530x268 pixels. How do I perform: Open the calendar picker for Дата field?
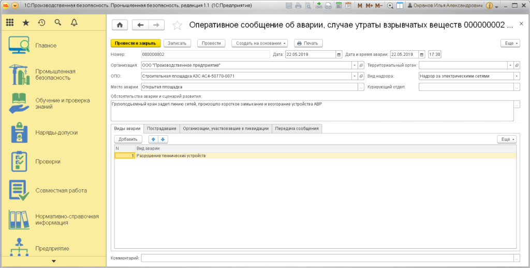click(x=339, y=54)
